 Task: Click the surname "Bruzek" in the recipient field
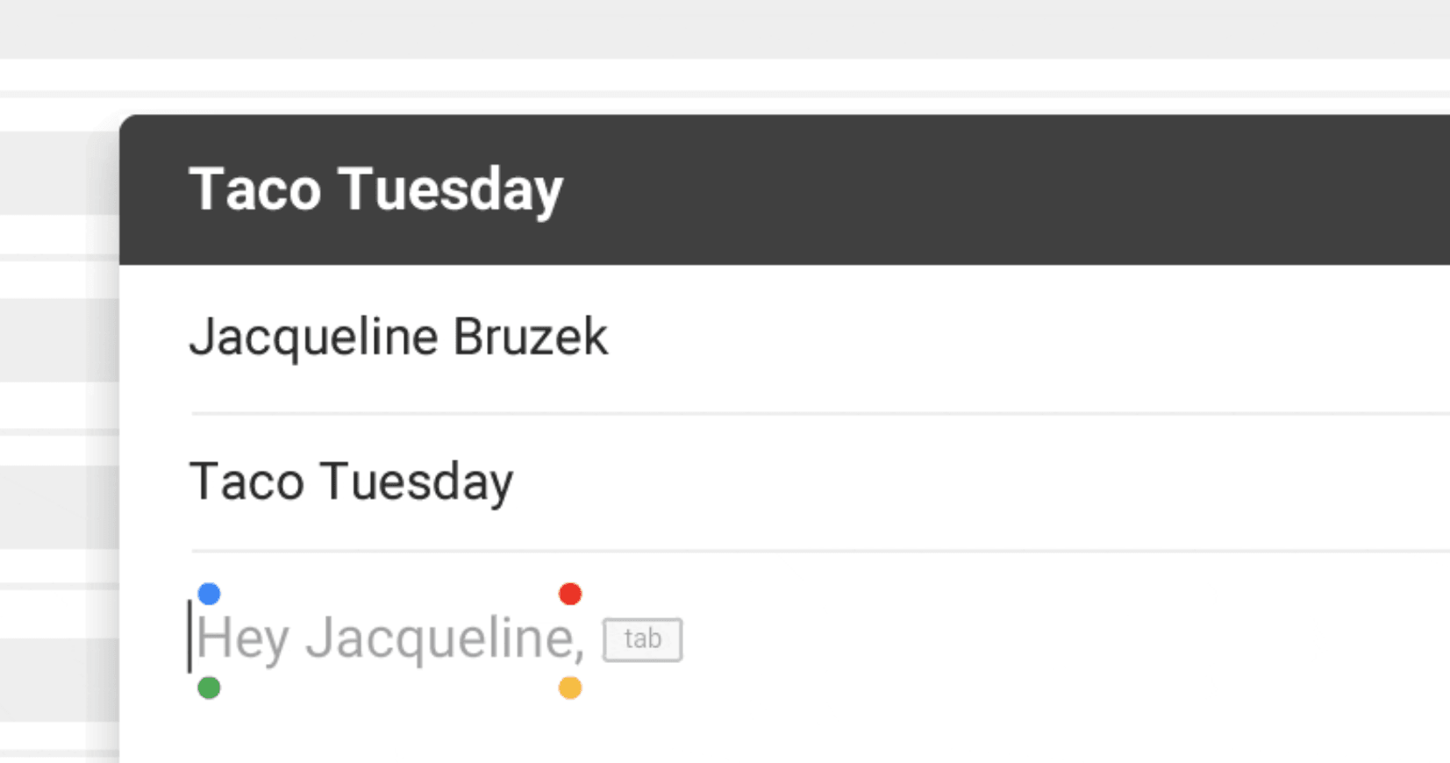click(x=530, y=337)
